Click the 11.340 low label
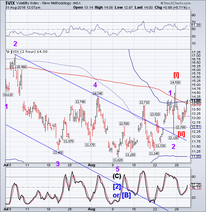 pos(154,153)
